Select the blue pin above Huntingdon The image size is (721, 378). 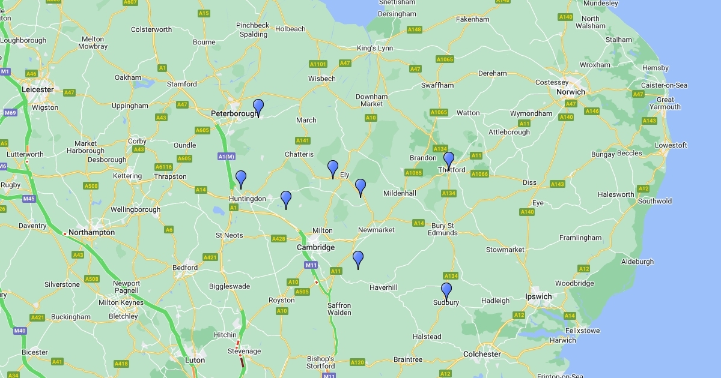point(241,179)
